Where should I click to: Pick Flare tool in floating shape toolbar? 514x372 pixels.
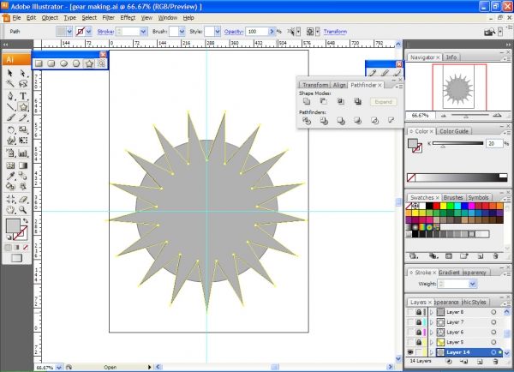(101, 63)
